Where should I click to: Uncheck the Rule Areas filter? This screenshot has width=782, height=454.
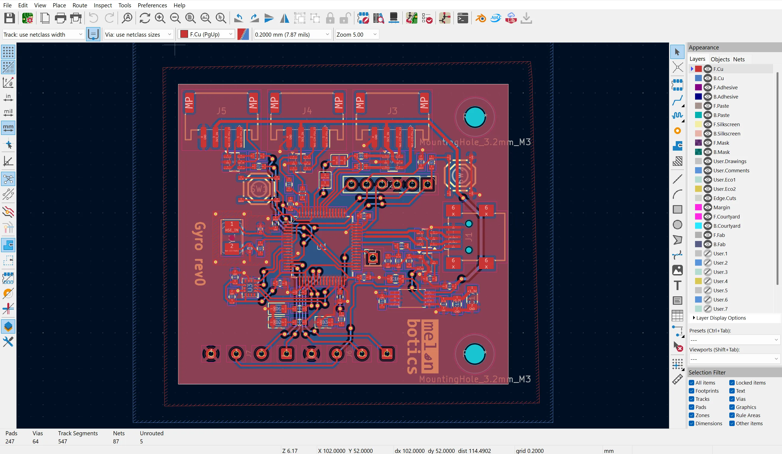tap(732, 415)
